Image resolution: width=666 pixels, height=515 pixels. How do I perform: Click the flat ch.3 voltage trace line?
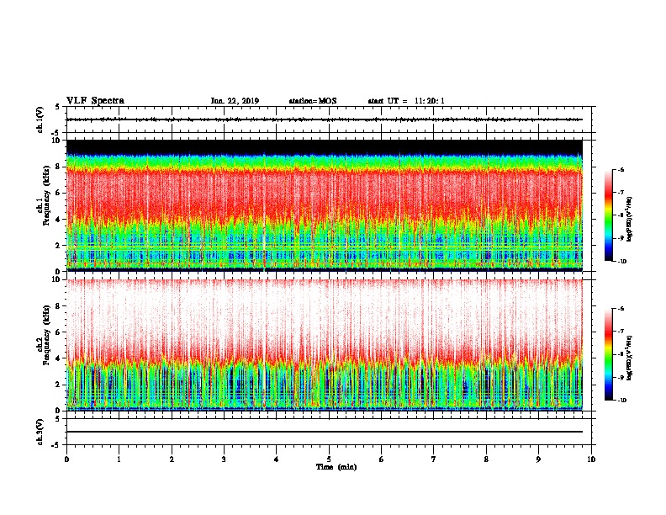pyautogui.click(x=324, y=432)
